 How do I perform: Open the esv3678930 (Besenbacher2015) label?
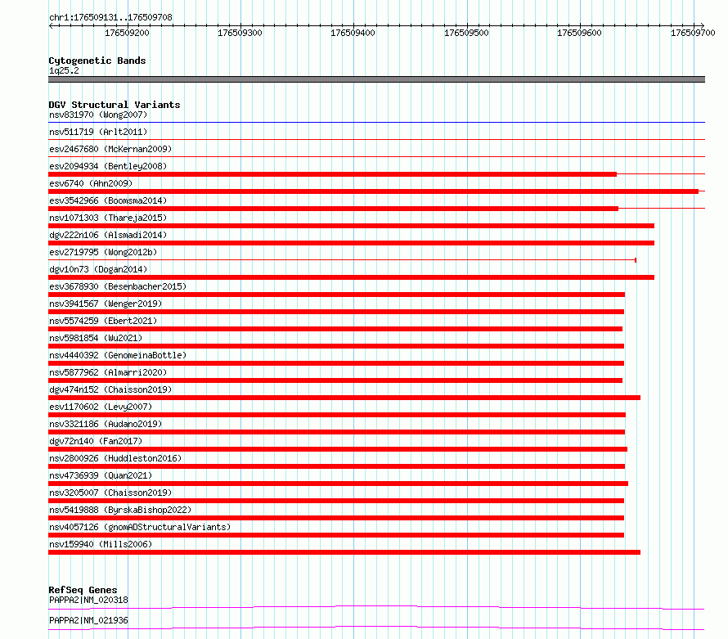pos(118,286)
